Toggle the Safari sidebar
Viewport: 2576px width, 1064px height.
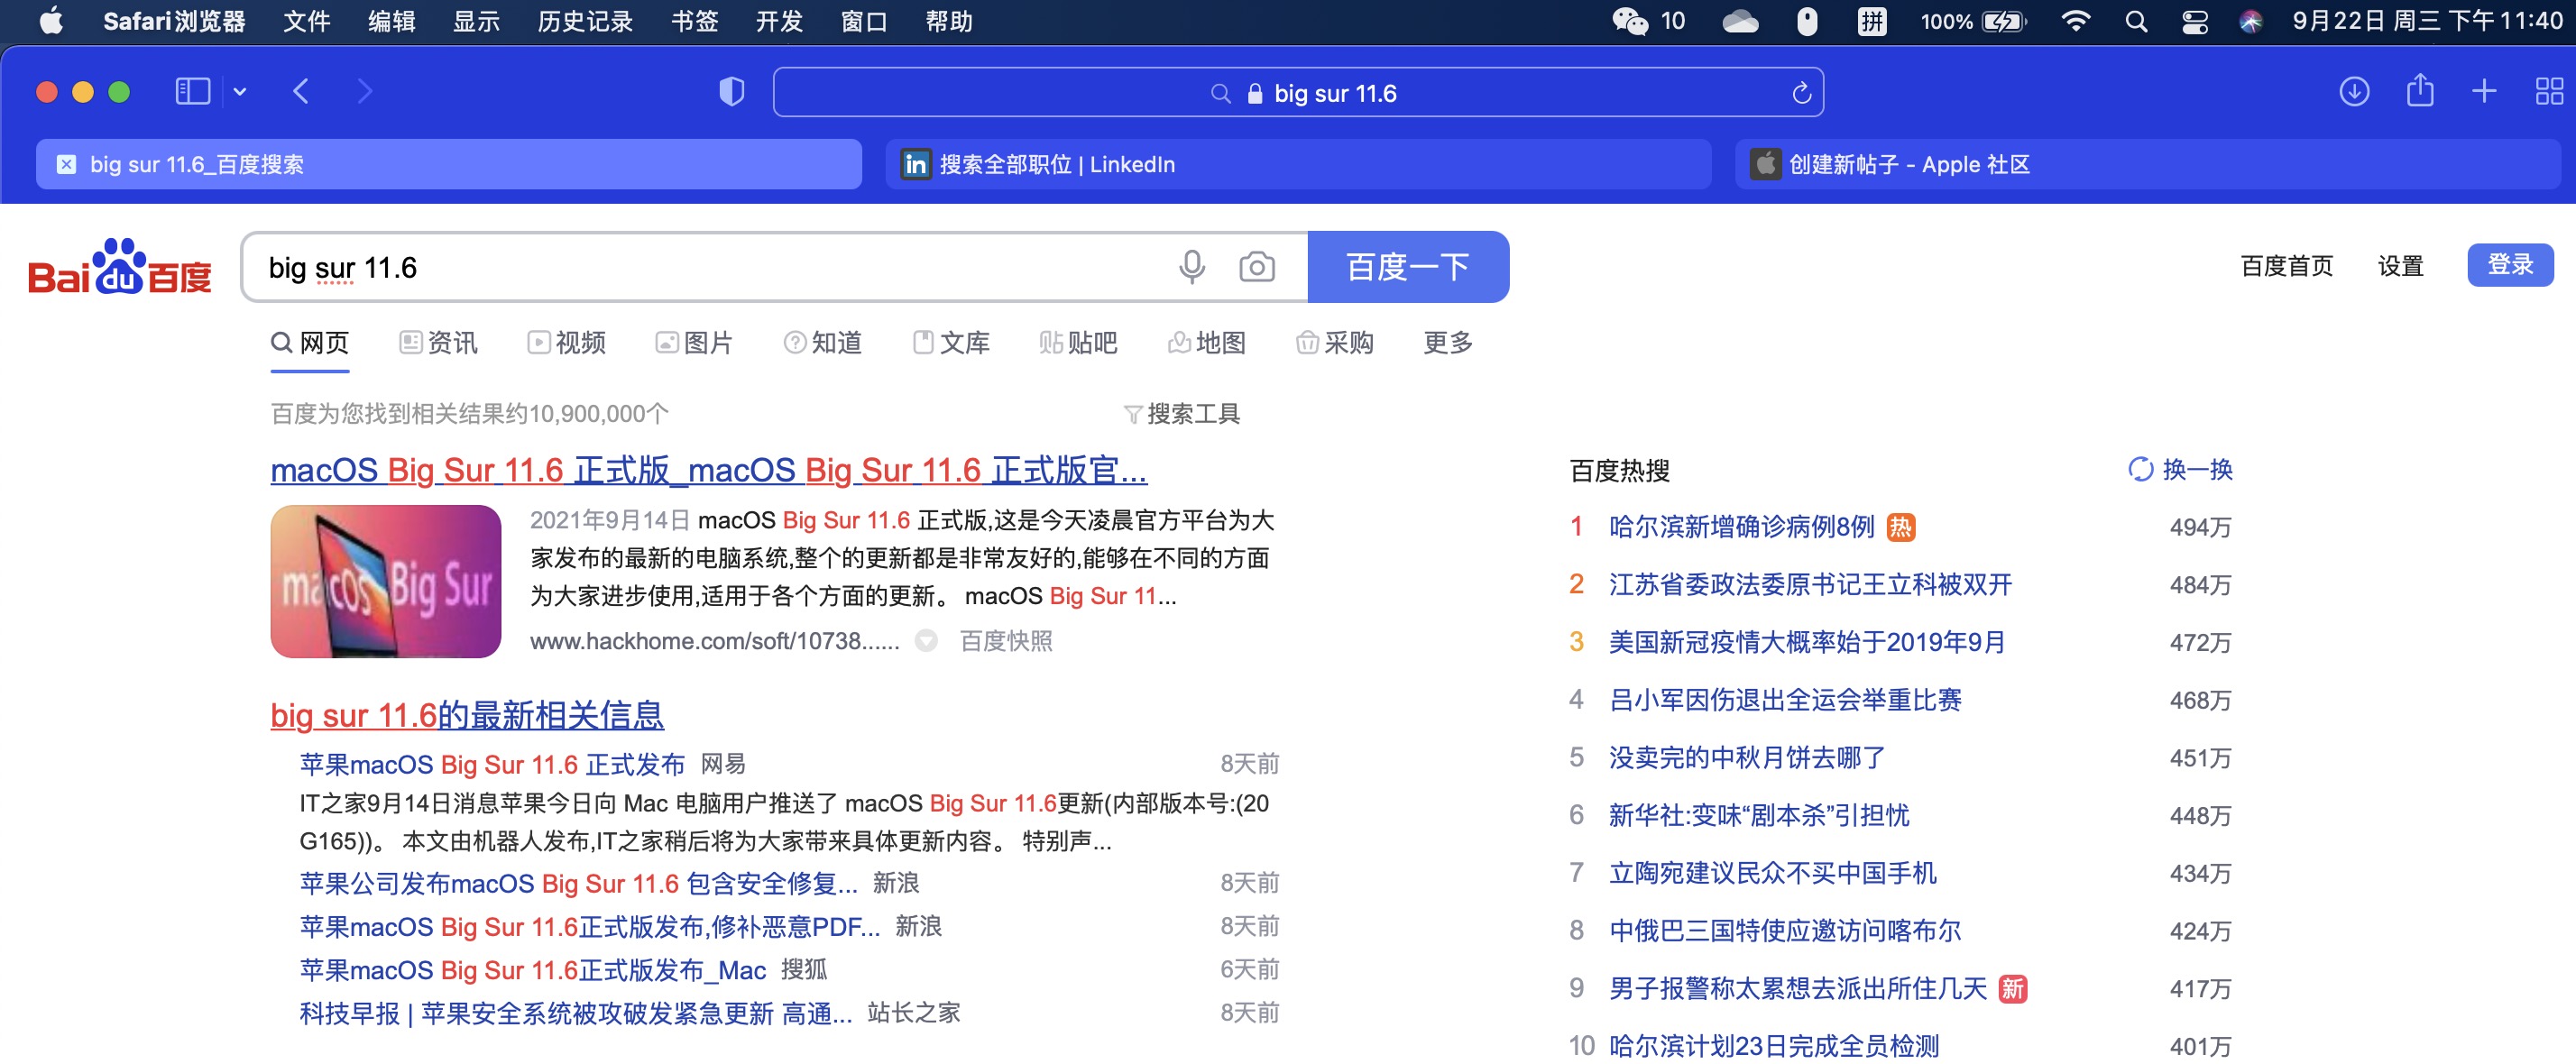click(192, 92)
